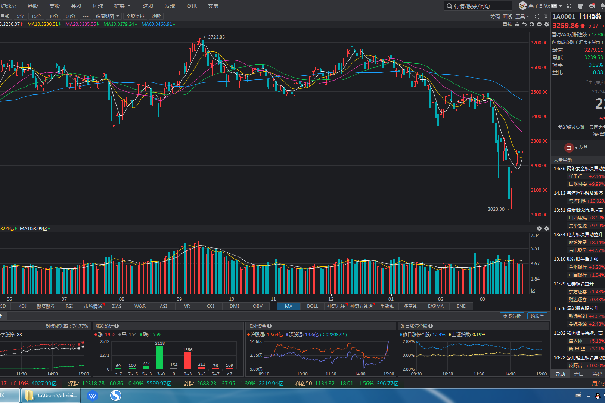This screenshot has width=605, height=403.
Task: Zoom in chart with plus icon
Action: (532, 24)
